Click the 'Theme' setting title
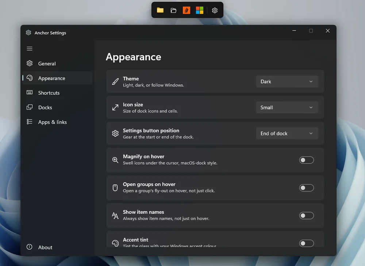Image resolution: width=365 pixels, height=266 pixels. pos(131,79)
